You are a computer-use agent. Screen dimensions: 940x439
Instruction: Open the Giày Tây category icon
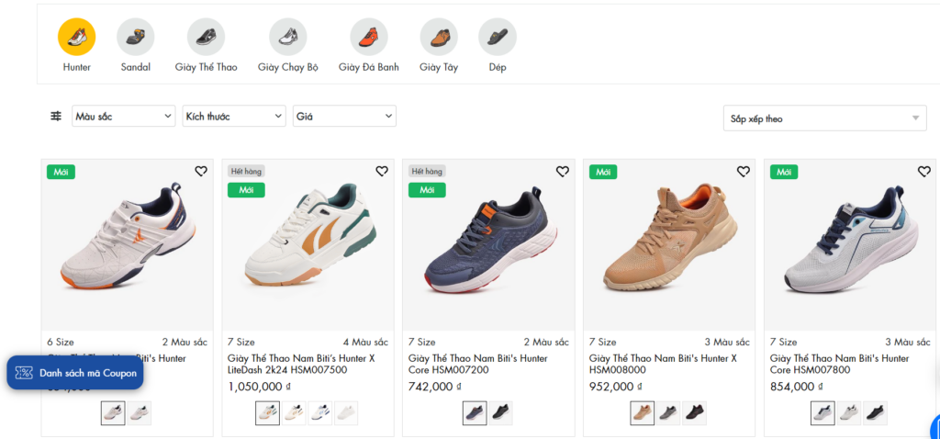click(x=439, y=37)
